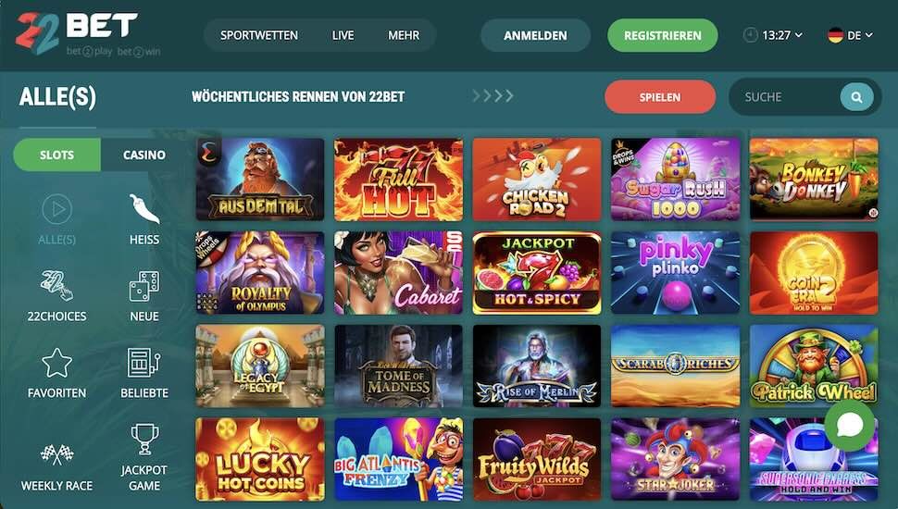The image size is (898, 509).
Task: Open the Heiss chili pepper category
Action: coord(144,209)
